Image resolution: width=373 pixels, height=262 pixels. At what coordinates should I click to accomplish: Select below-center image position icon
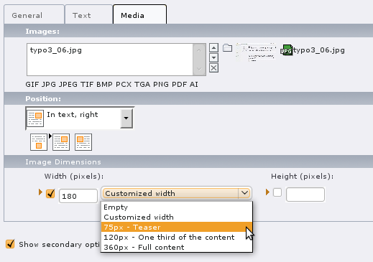click(39, 142)
